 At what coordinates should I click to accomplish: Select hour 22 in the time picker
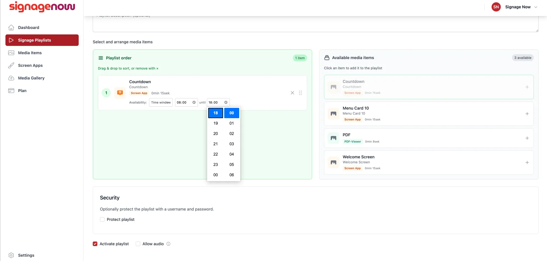(x=216, y=154)
